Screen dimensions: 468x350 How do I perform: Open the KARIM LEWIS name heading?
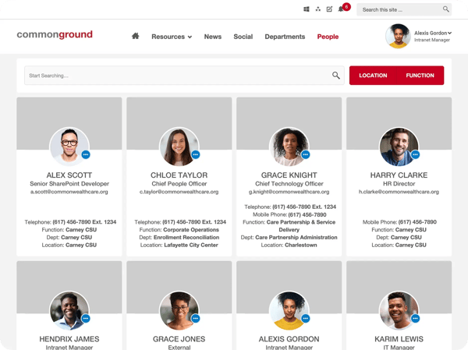coord(399,339)
